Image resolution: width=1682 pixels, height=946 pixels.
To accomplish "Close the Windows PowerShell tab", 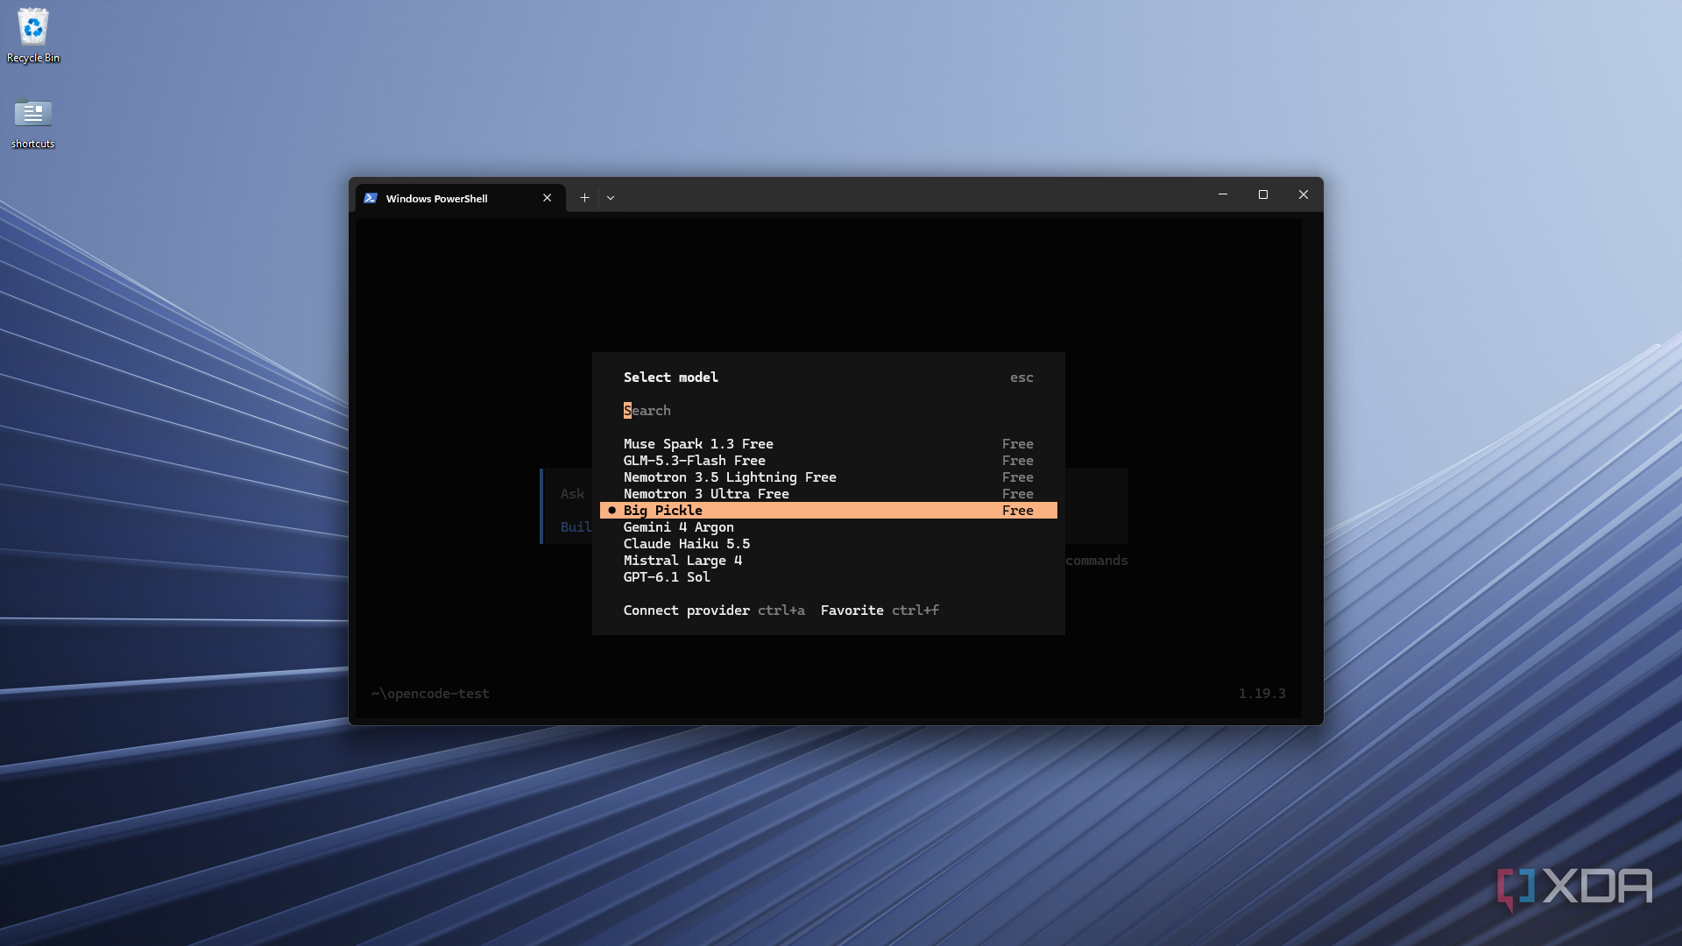I will (548, 198).
